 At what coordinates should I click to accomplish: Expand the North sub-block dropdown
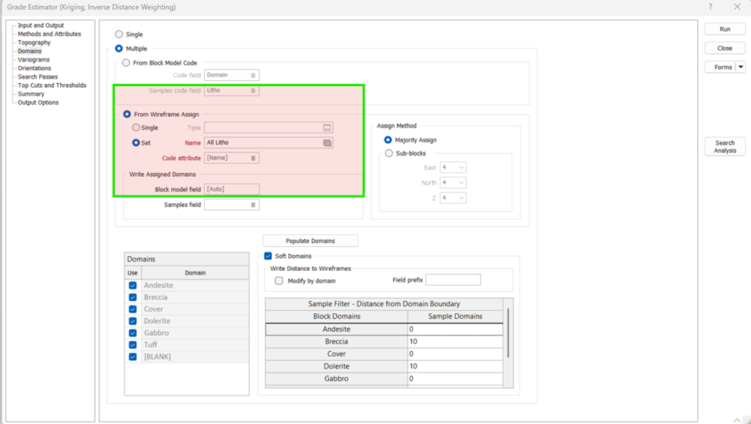tap(461, 183)
